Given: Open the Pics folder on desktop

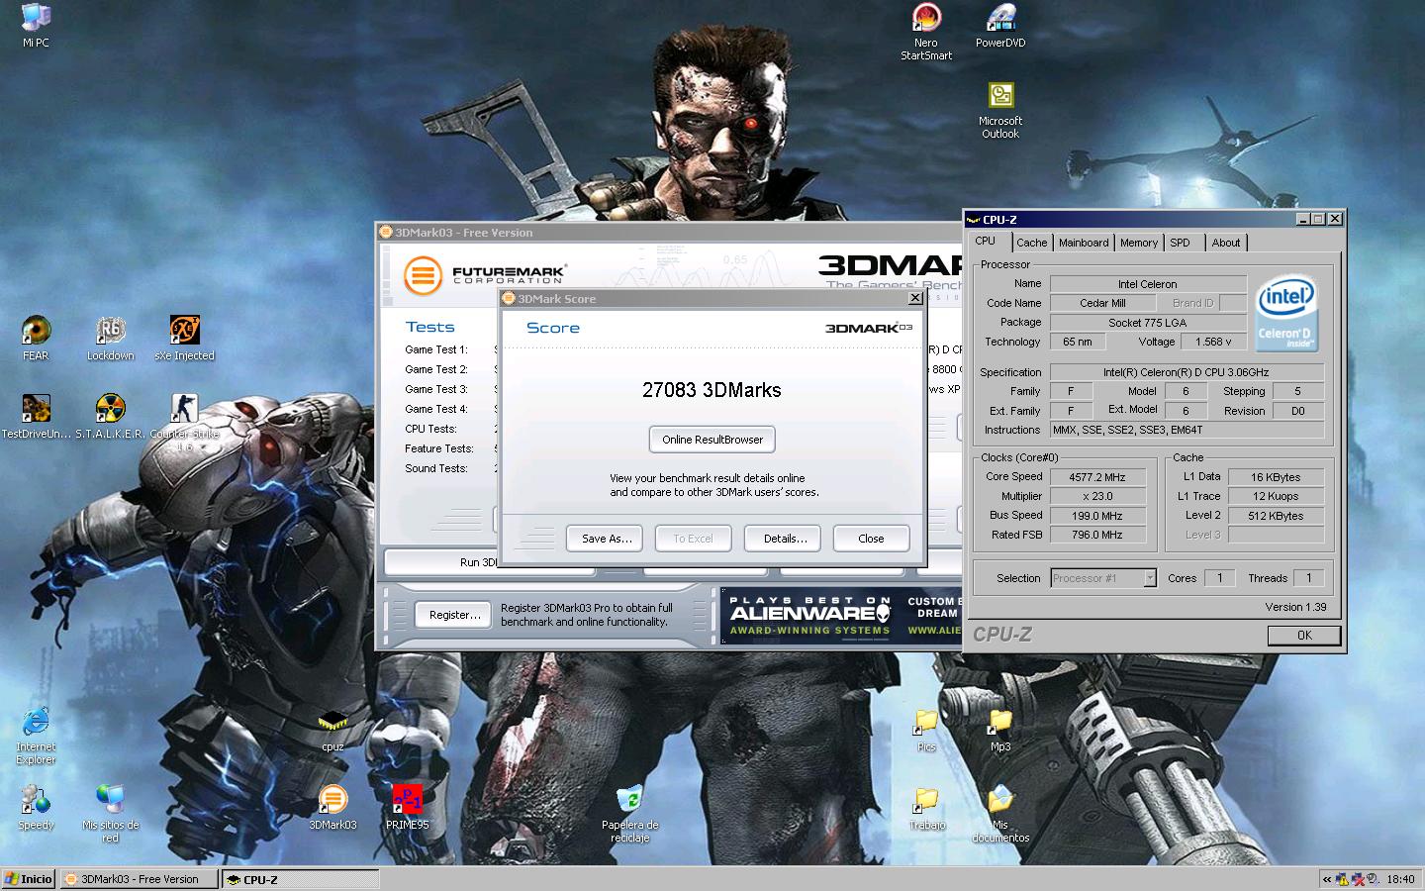Looking at the screenshot, I should pos(926,730).
